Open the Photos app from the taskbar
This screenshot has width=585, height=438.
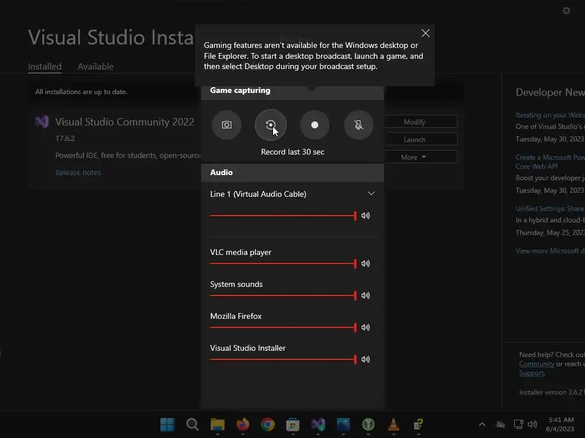pos(343,424)
